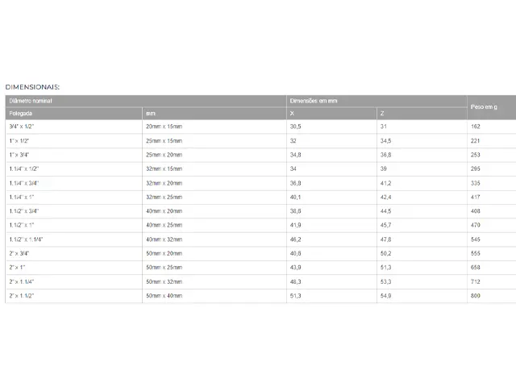
Task: Select the 3/4" x 1/2" row cell
Action: pos(73,127)
